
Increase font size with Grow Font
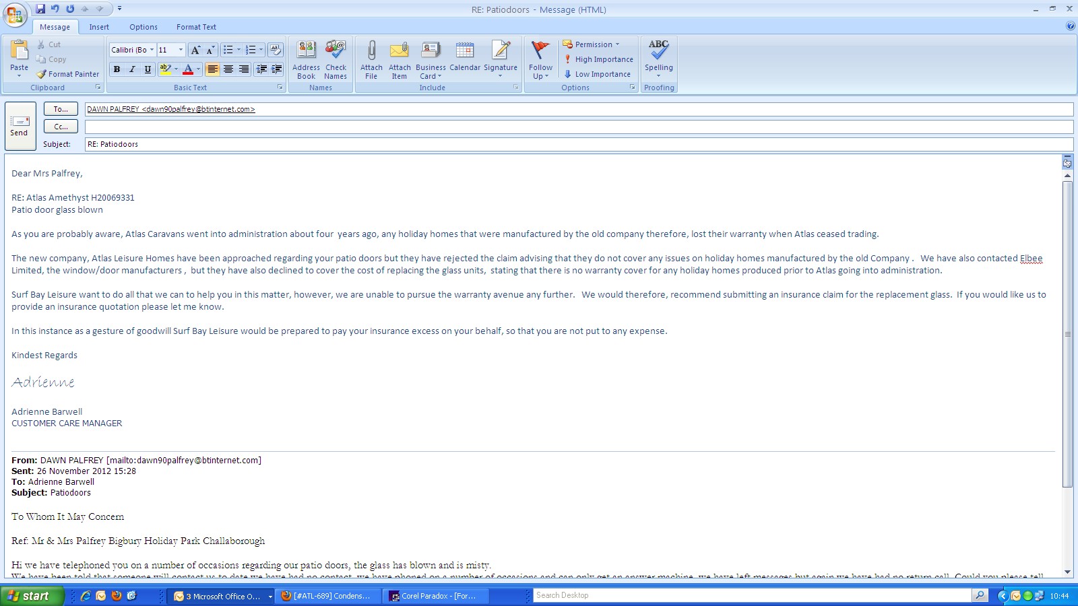click(x=195, y=50)
